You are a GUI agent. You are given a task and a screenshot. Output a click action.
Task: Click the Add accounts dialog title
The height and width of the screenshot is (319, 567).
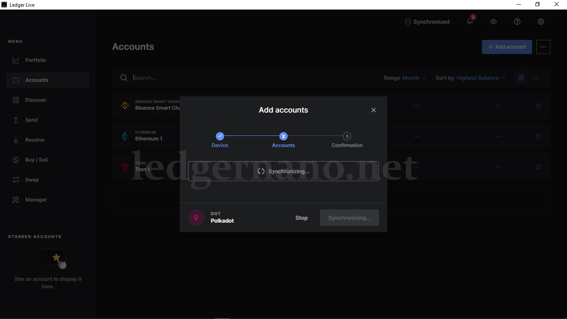pos(283,110)
